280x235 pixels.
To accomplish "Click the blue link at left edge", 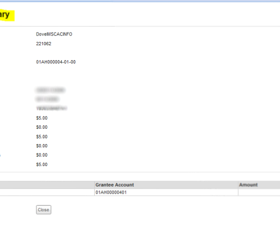I will point(0,155).
